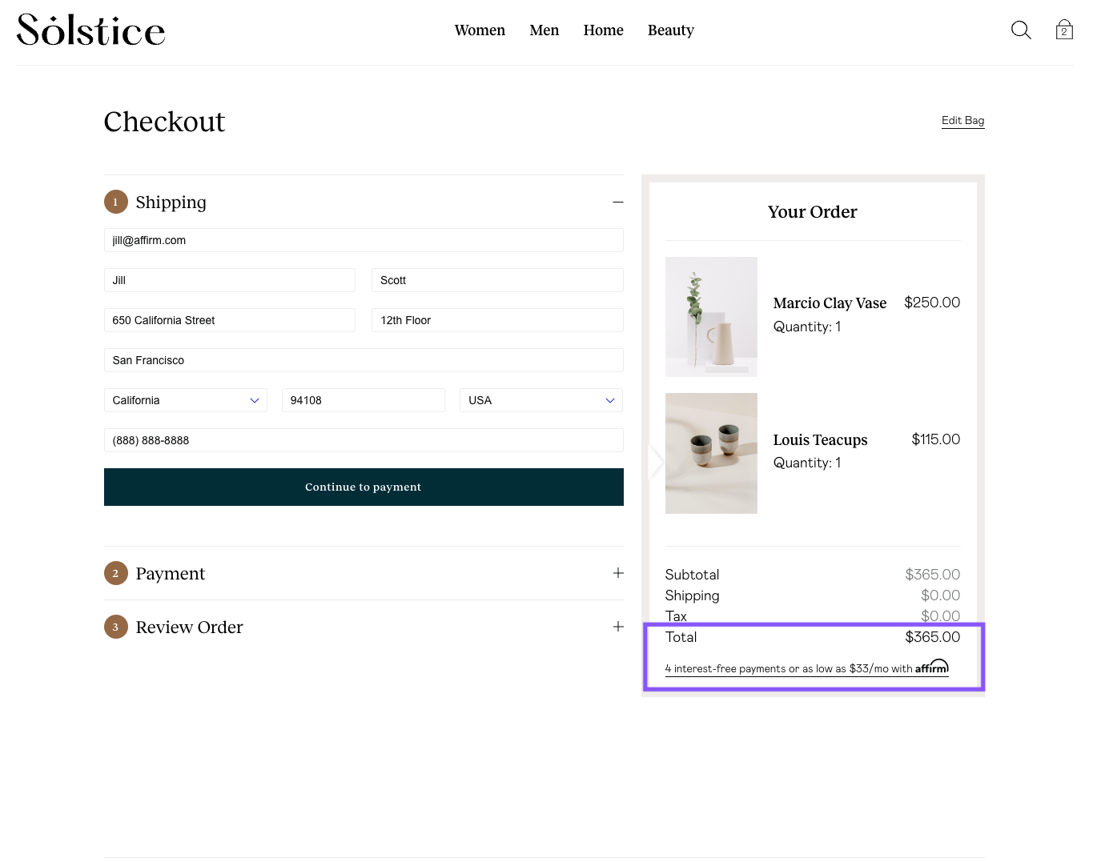
Task: Click the $115.00 teacups price
Action: point(936,439)
